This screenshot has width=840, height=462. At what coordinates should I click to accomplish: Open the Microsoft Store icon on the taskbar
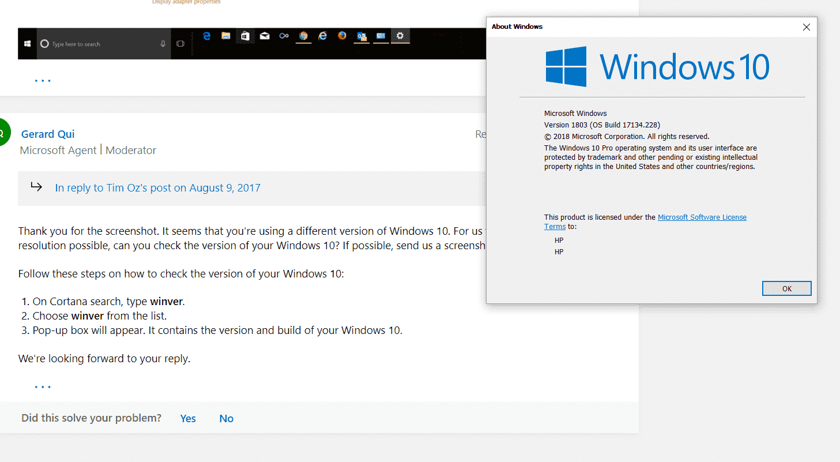[x=245, y=36]
